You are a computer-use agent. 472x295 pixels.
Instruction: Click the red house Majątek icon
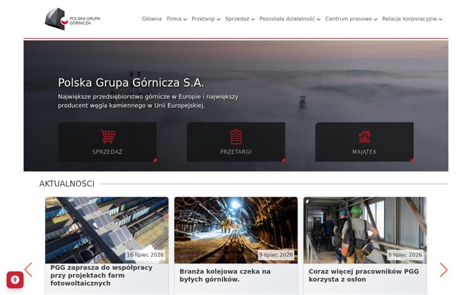click(x=364, y=136)
